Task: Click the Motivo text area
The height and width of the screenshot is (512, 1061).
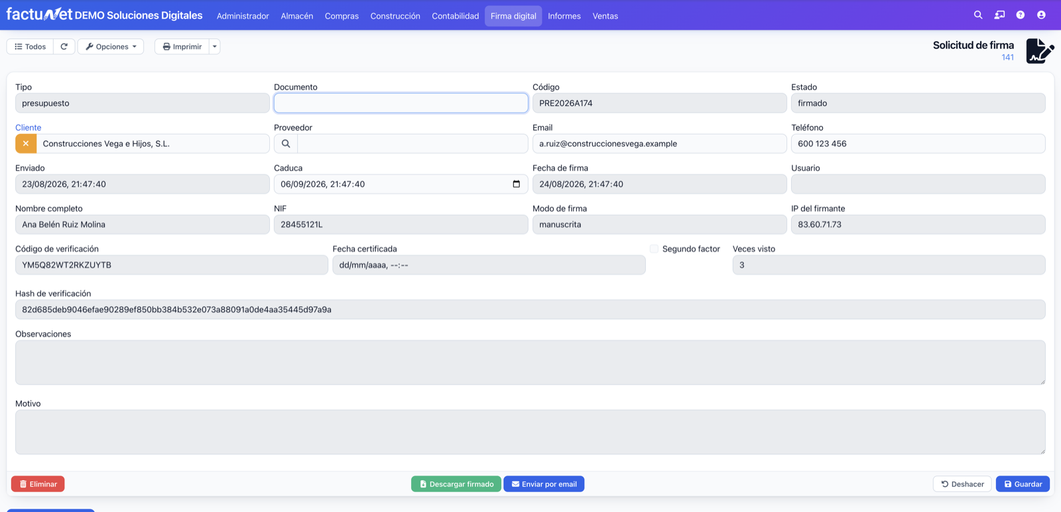Action: pos(530,432)
